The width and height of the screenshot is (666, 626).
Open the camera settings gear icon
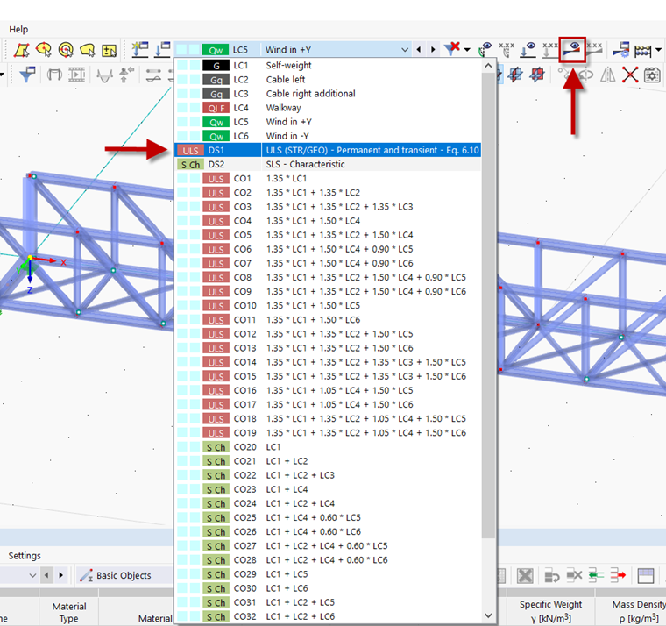point(652,75)
